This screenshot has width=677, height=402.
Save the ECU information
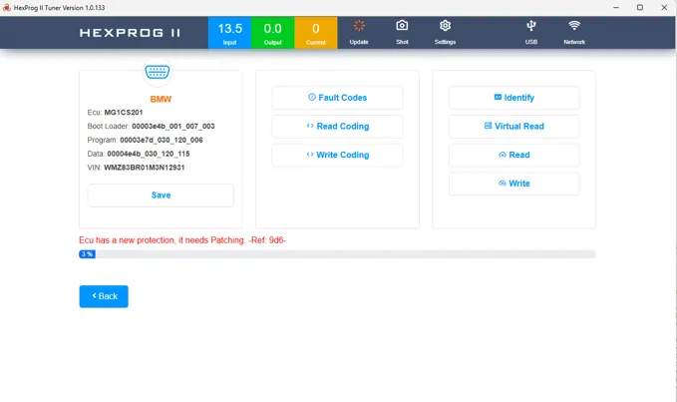(161, 196)
